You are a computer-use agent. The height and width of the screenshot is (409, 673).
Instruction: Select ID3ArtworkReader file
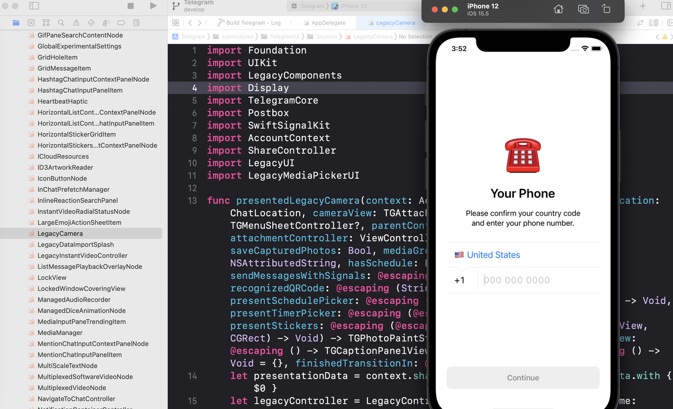65,167
